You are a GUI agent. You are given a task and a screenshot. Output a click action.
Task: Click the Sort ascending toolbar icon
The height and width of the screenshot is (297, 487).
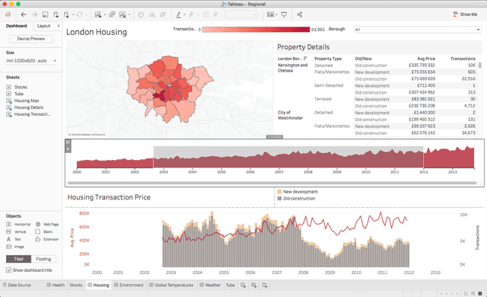point(152,14)
